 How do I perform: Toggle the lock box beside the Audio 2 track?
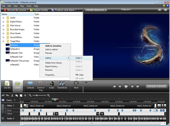pyautogui.click(x=3, y=118)
